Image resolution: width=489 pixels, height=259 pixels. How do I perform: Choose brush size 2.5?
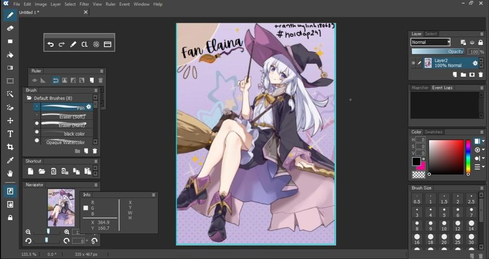click(x=471, y=199)
